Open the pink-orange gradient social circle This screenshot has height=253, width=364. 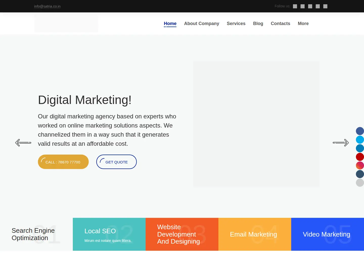click(360, 165)
